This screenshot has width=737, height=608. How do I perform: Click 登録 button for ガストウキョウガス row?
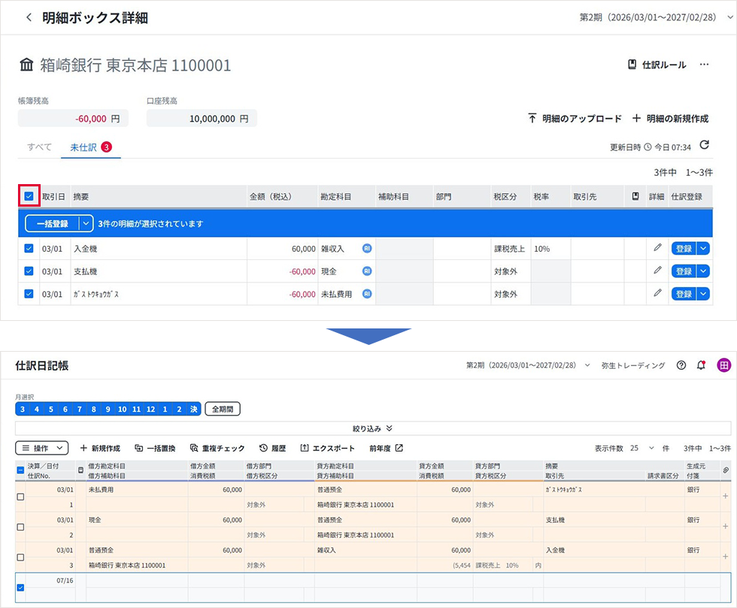point(684,294)
